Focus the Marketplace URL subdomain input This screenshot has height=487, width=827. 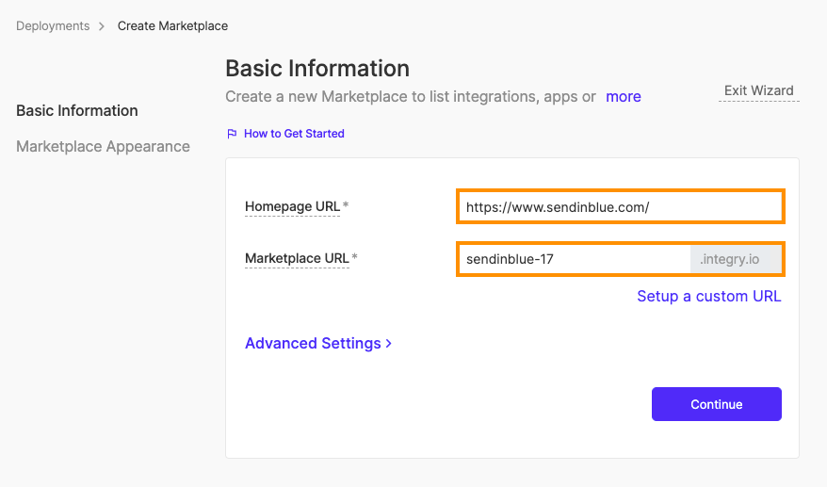tap(574, 258)
